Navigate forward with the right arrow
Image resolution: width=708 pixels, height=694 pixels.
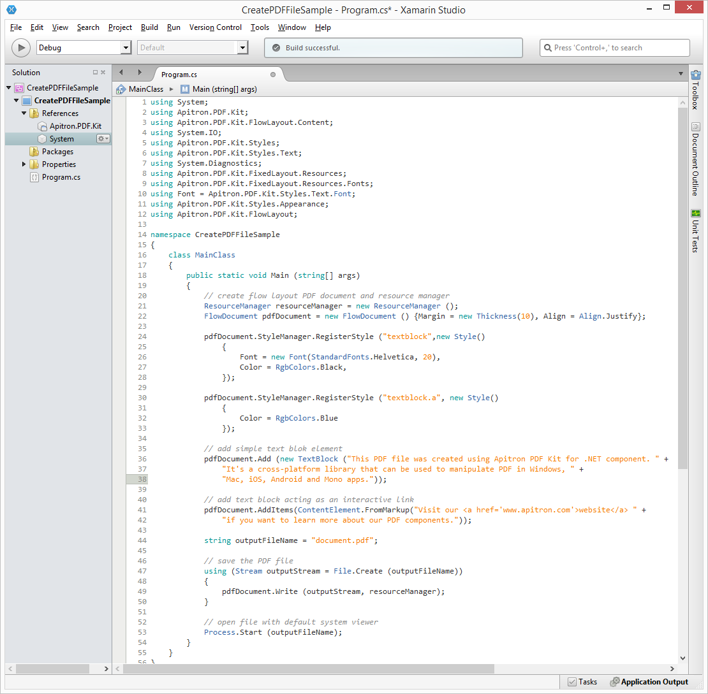click(140, 73)
